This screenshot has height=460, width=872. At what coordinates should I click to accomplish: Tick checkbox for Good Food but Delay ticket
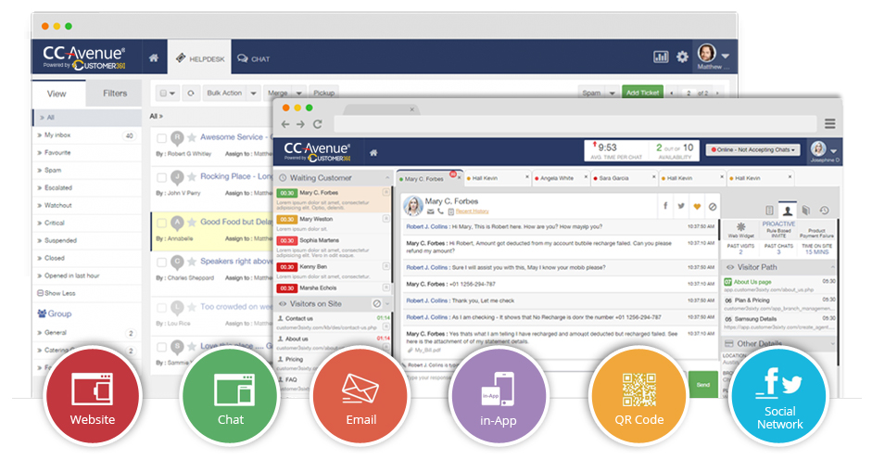(161, 223)
